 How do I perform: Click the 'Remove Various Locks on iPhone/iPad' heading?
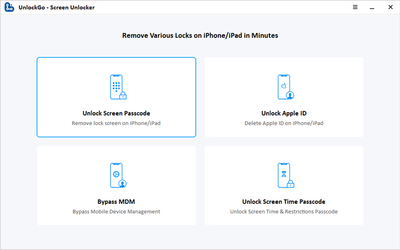pos(200,36)
